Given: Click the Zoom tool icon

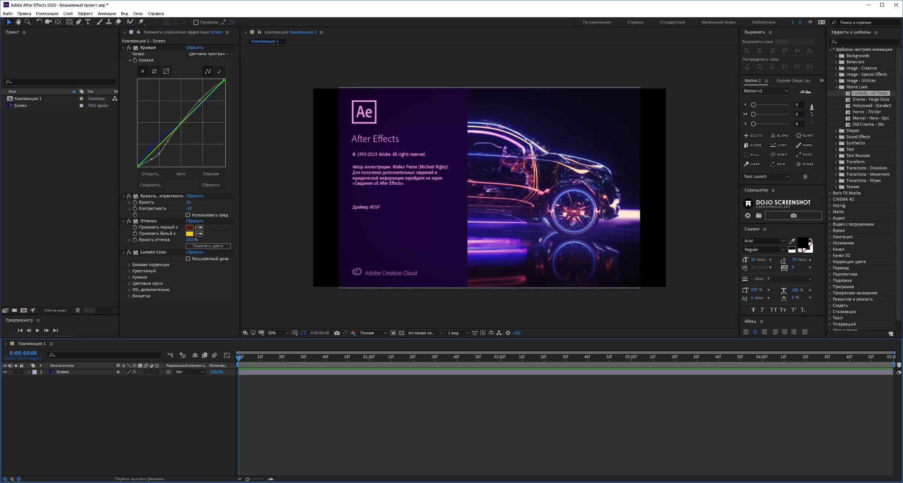Looking at the screenshot, I should coord(27,22).
